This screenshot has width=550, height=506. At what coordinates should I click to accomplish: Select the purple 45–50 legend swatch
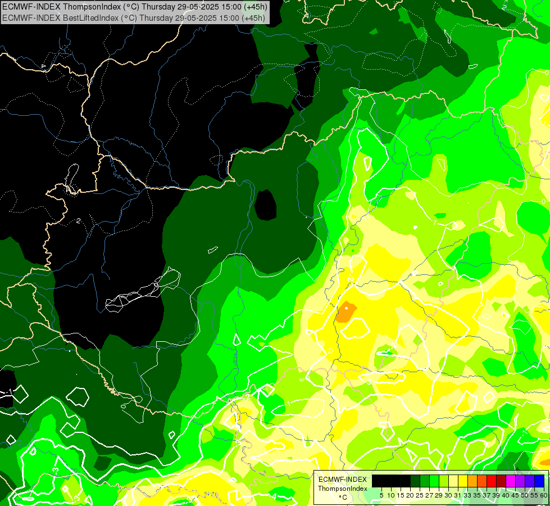click(x=520, y=481)
